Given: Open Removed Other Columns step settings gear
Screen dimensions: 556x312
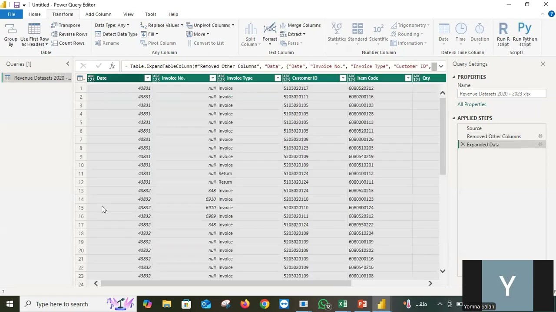Looking at the screenshot, I should click(x=540, y=136).
